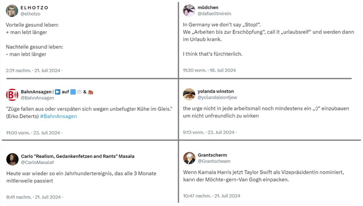Open the @elhotzo handle
The height and width of the screenshot is (206, 363).
coord(30,14)
